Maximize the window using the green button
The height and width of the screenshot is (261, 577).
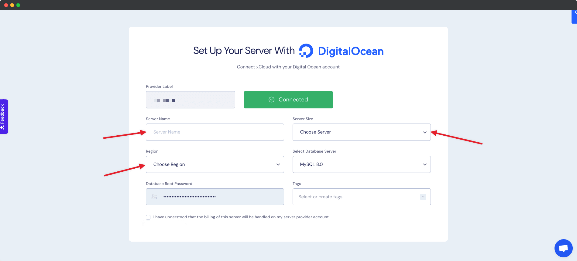(18, 5)
